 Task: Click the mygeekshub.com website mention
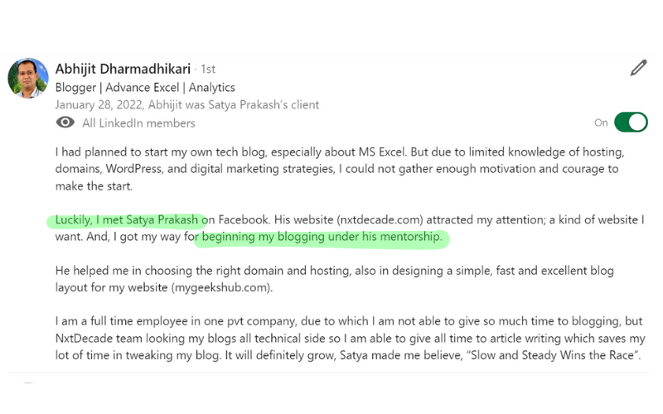(220, 287)
